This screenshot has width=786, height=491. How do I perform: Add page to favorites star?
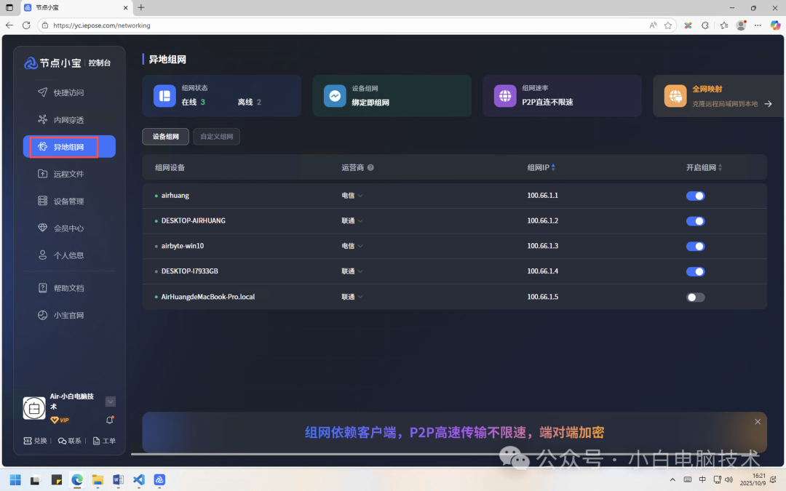click(x=667, y=25)
